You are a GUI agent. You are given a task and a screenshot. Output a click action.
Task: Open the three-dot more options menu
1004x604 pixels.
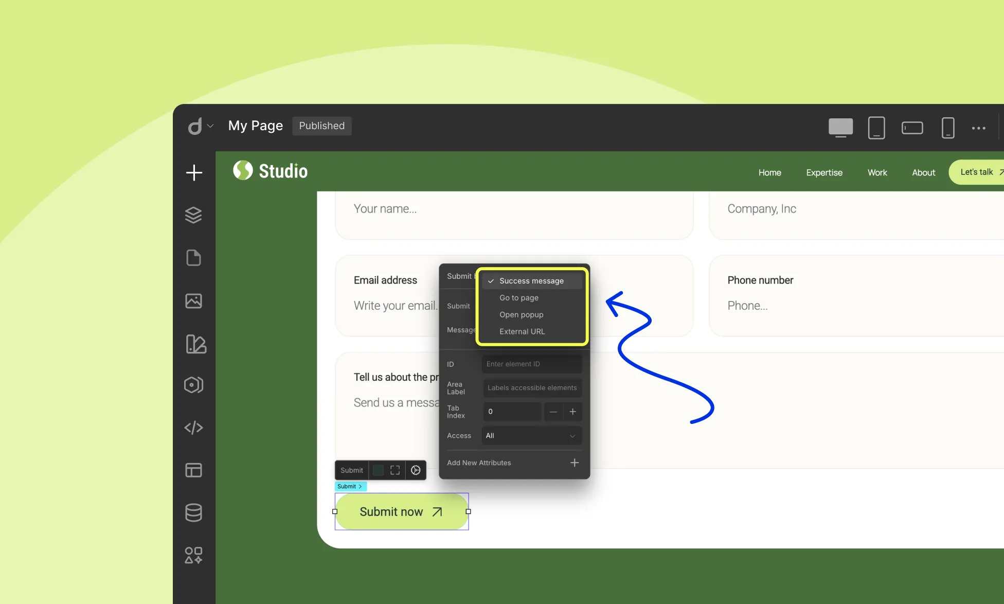pos(978,128)
